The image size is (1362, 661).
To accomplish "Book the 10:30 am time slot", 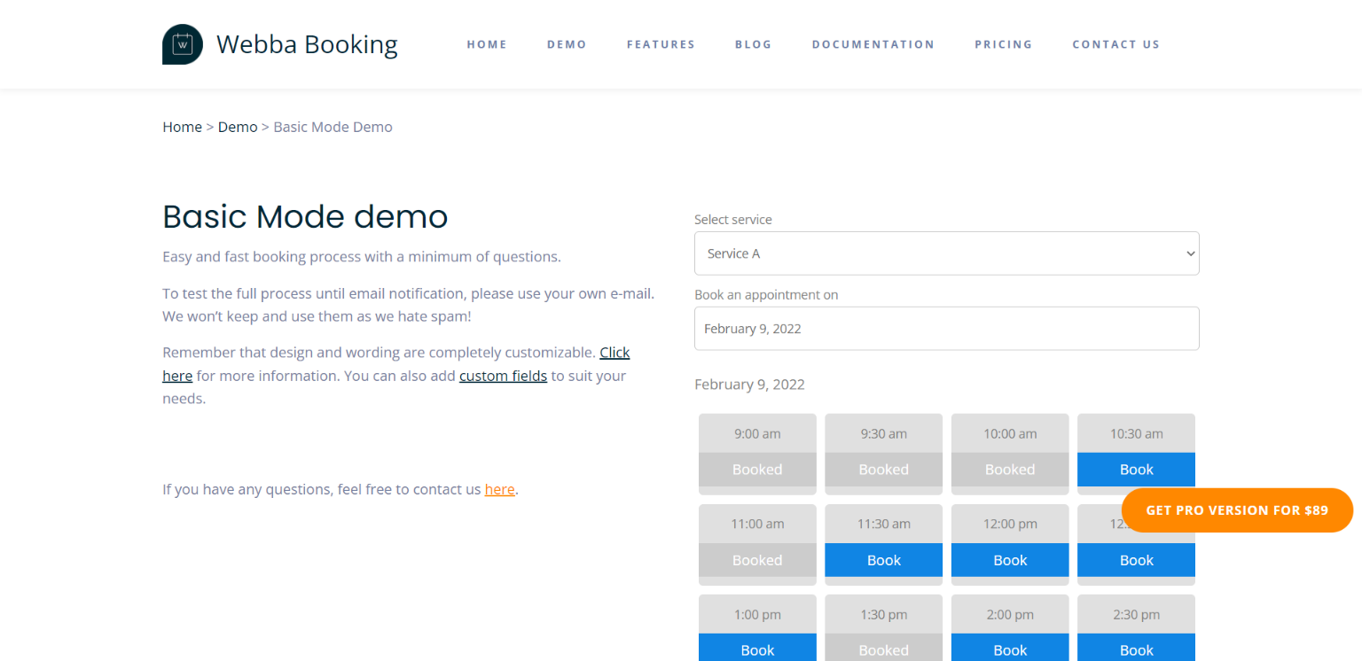I will pos(1136,469).
